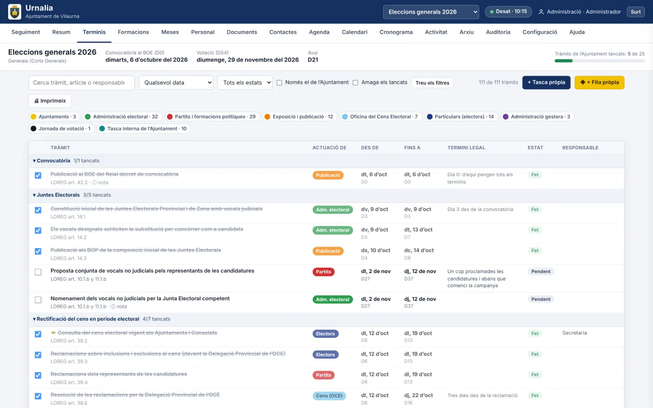Open the Tots els estats dropdown
This screenshot has height=408, width=653.
[245, 83]
